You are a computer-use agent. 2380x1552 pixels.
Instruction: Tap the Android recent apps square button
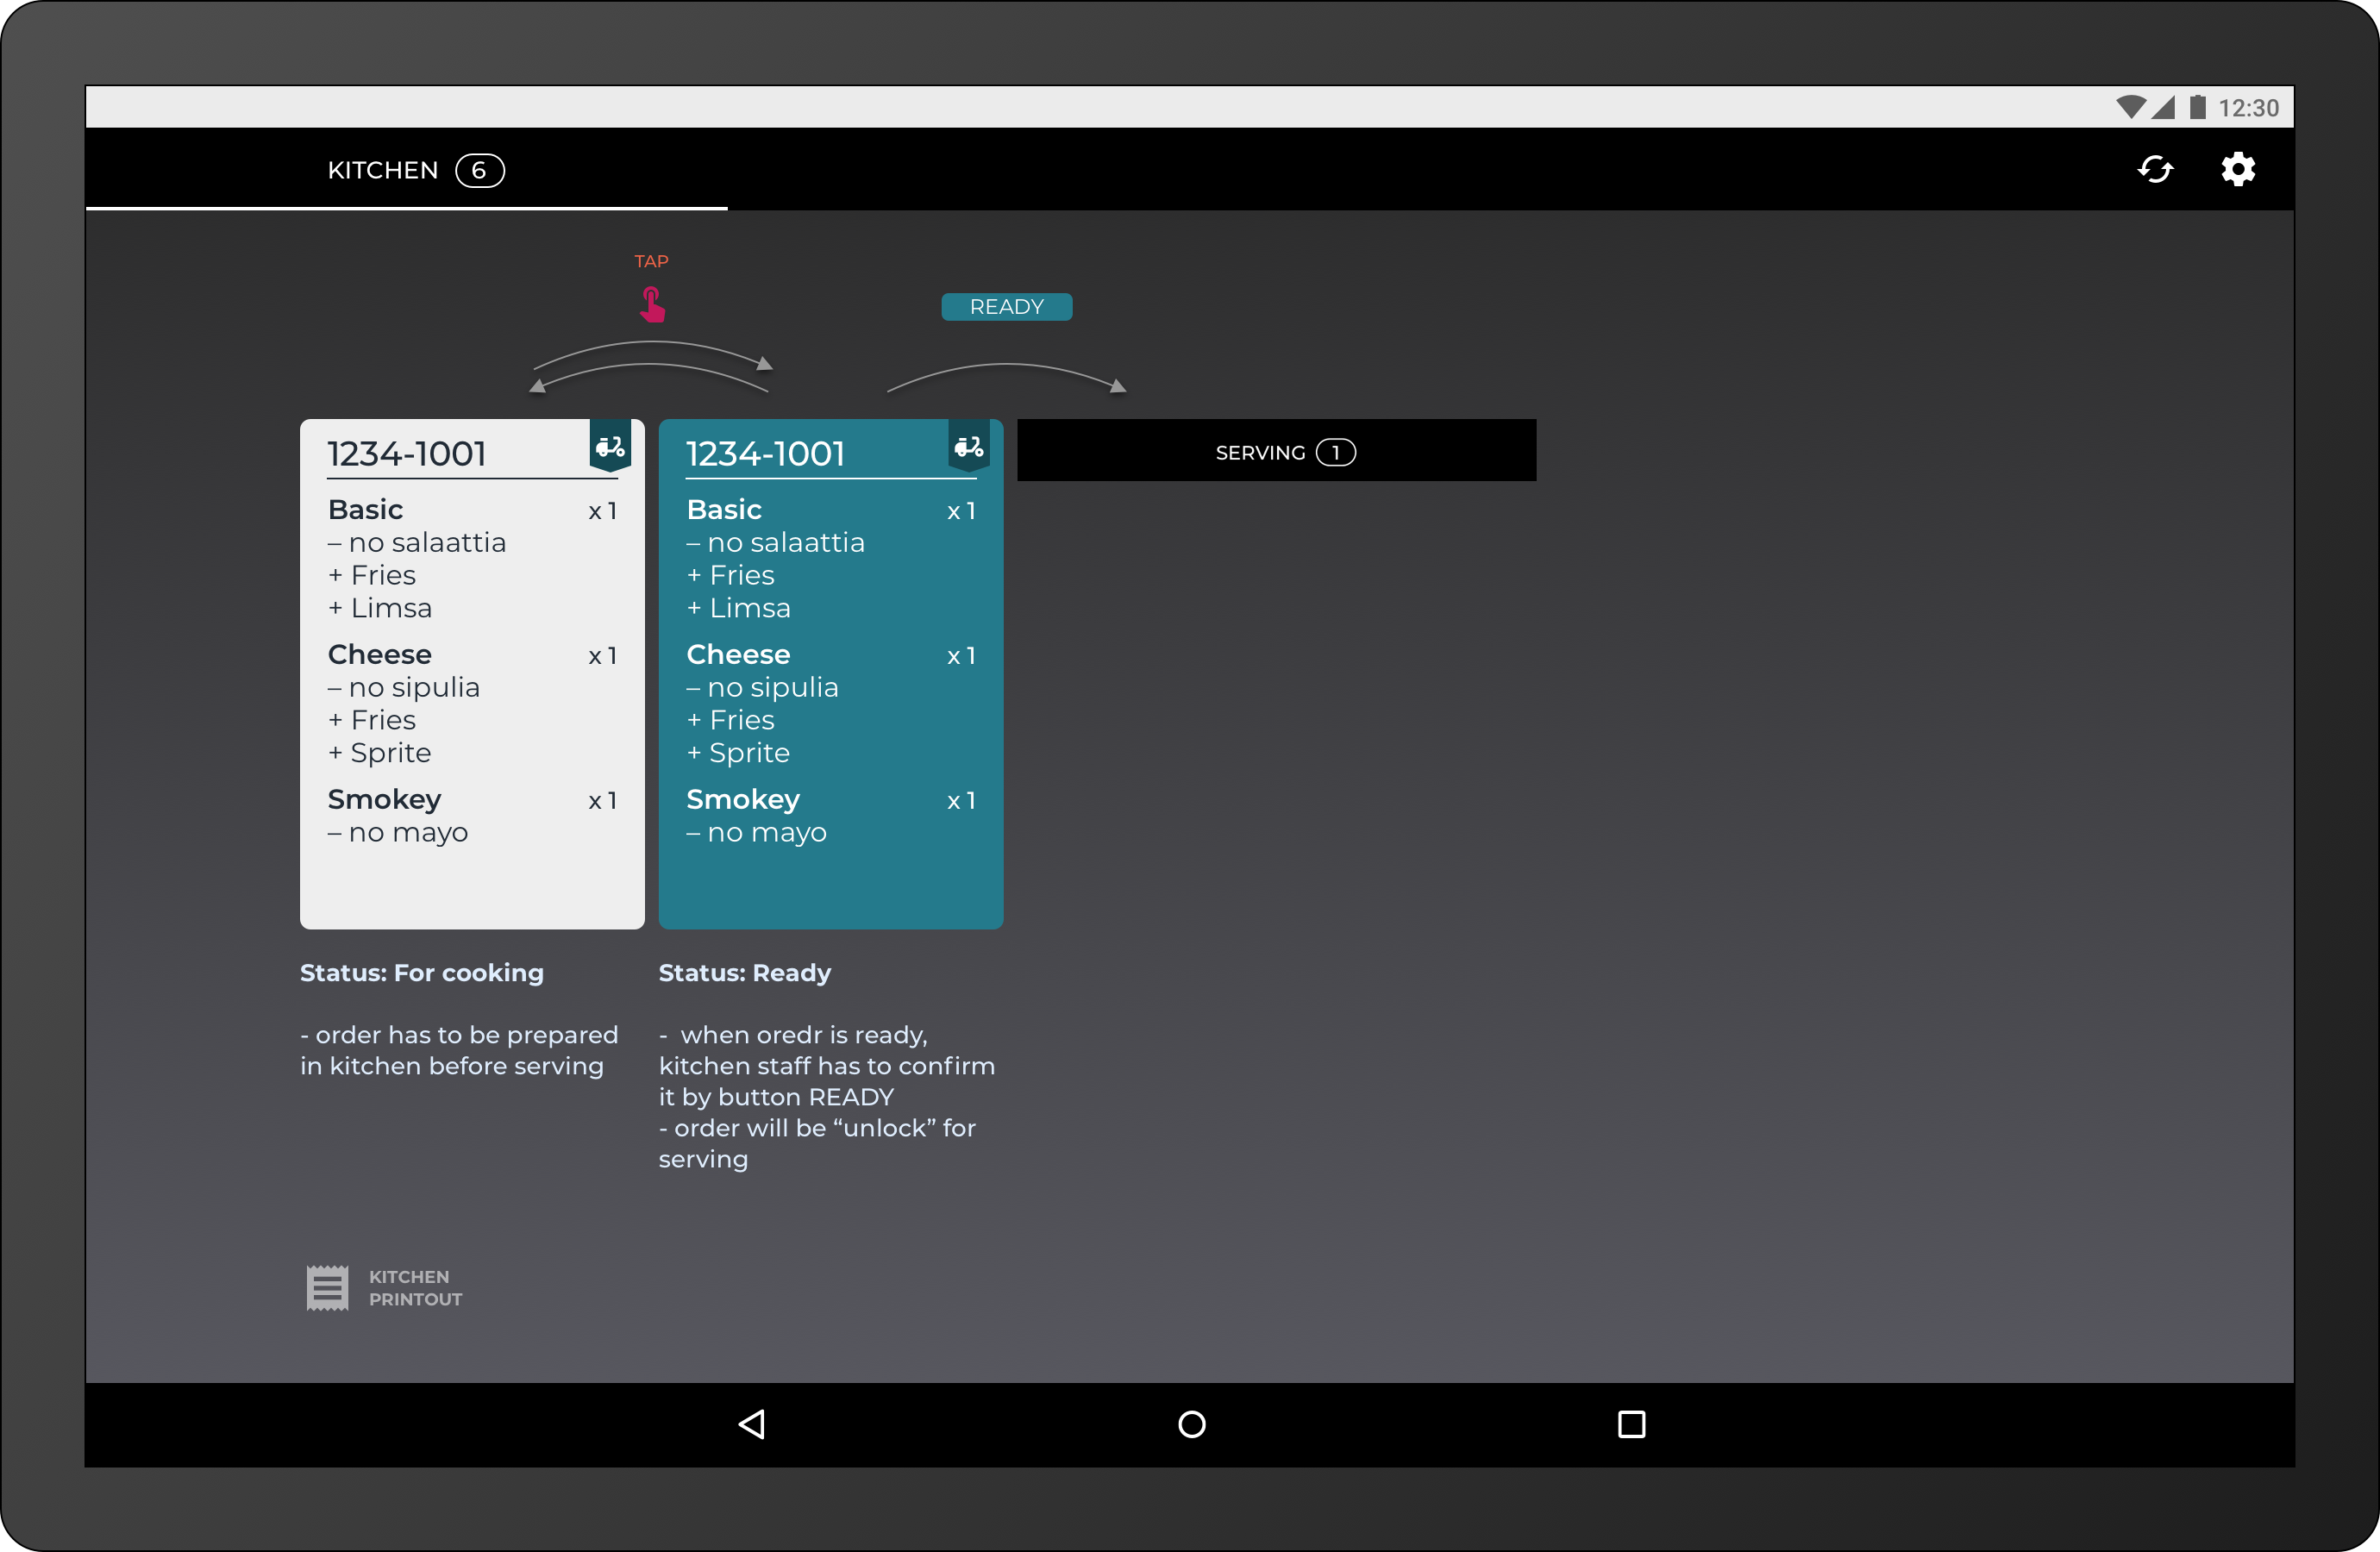point(1630,1424)
